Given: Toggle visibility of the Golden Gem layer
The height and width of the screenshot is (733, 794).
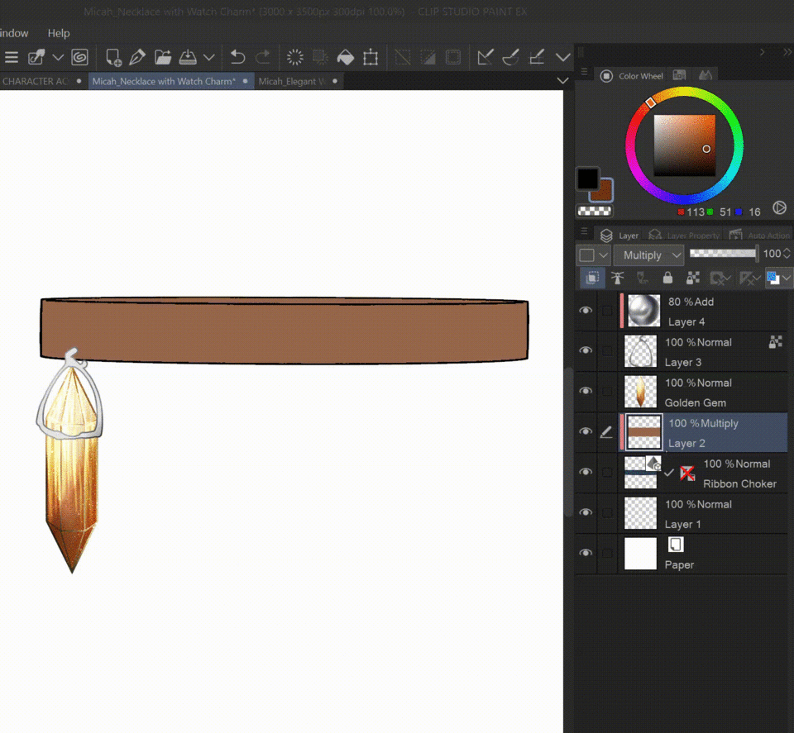Looking at the screenshot, I should click(586, 392).
